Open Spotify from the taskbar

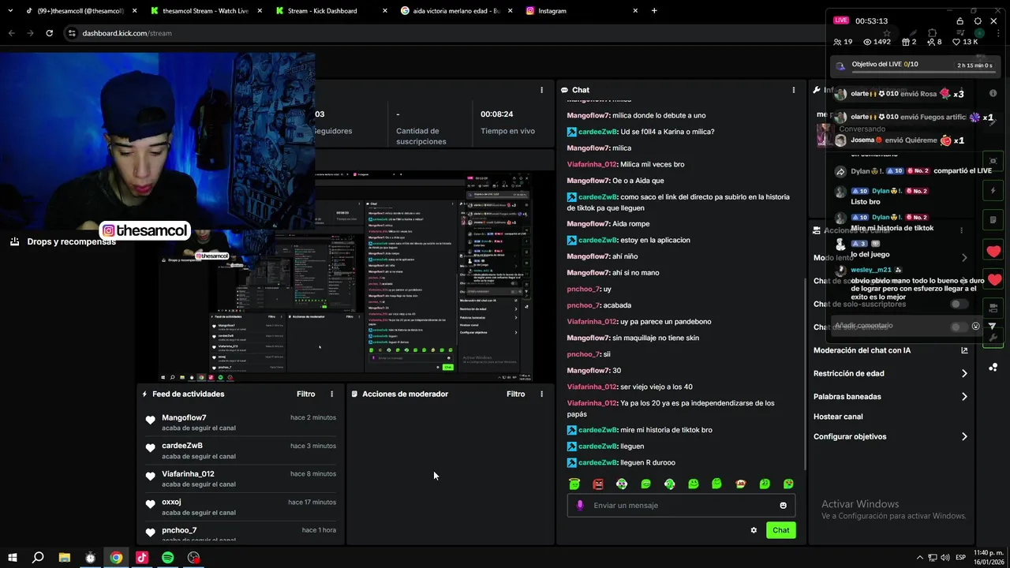pos(167,558)
